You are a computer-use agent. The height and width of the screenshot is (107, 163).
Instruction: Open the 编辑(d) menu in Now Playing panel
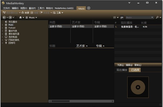(129, 65)
